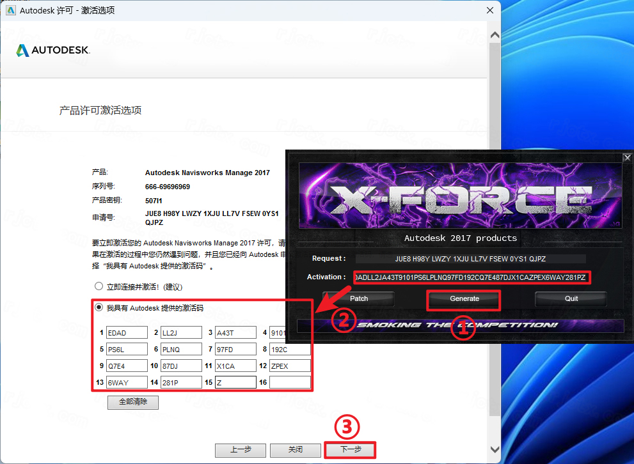Click activation code field 7 containing 97FD
The width and height of the screenshot is (634, 464).
click(x=235, y=349)
